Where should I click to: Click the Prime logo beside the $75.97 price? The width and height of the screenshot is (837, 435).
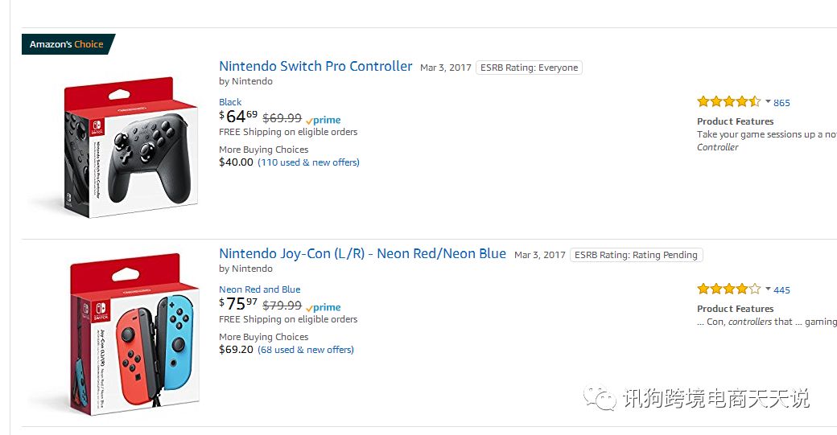[x=324, y=307]
